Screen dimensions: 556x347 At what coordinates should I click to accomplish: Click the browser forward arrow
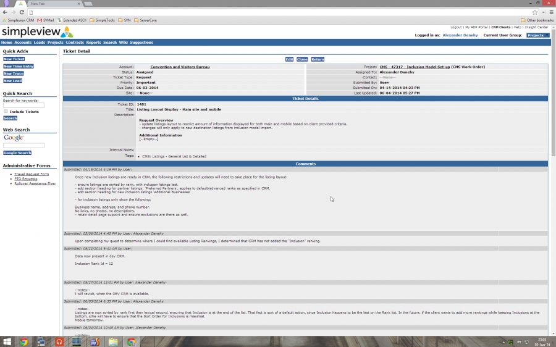(13, 12)
